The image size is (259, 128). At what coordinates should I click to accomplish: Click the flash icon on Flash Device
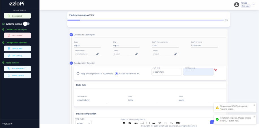coord(9,69)
